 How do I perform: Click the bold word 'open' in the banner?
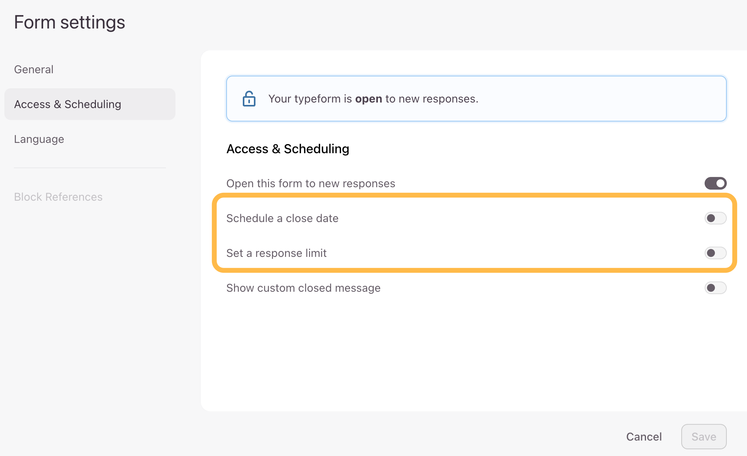(x=368, y=99)
